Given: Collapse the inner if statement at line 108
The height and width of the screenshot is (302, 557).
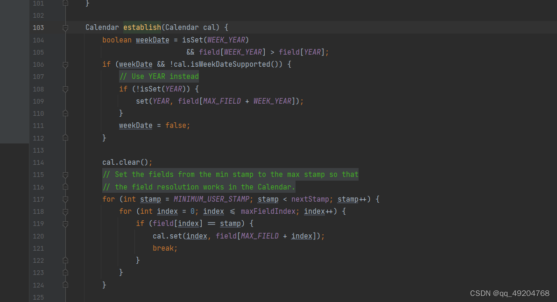Looking at the screenshot, I should (x=65, y=89).
